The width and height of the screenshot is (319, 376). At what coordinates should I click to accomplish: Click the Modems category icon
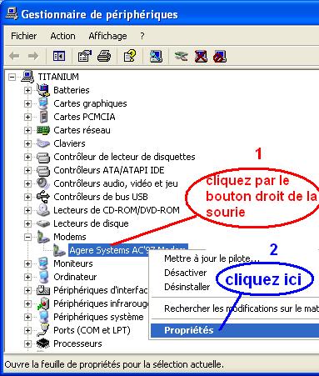tap(43, 237)
